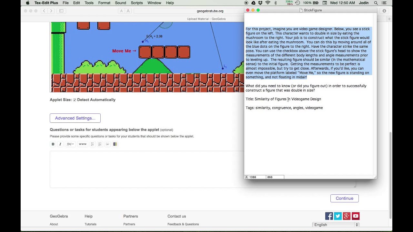Click blue point L1 in applet
Image resolution: width=413 pixels, height=232 pixels.
pos(223,68)
